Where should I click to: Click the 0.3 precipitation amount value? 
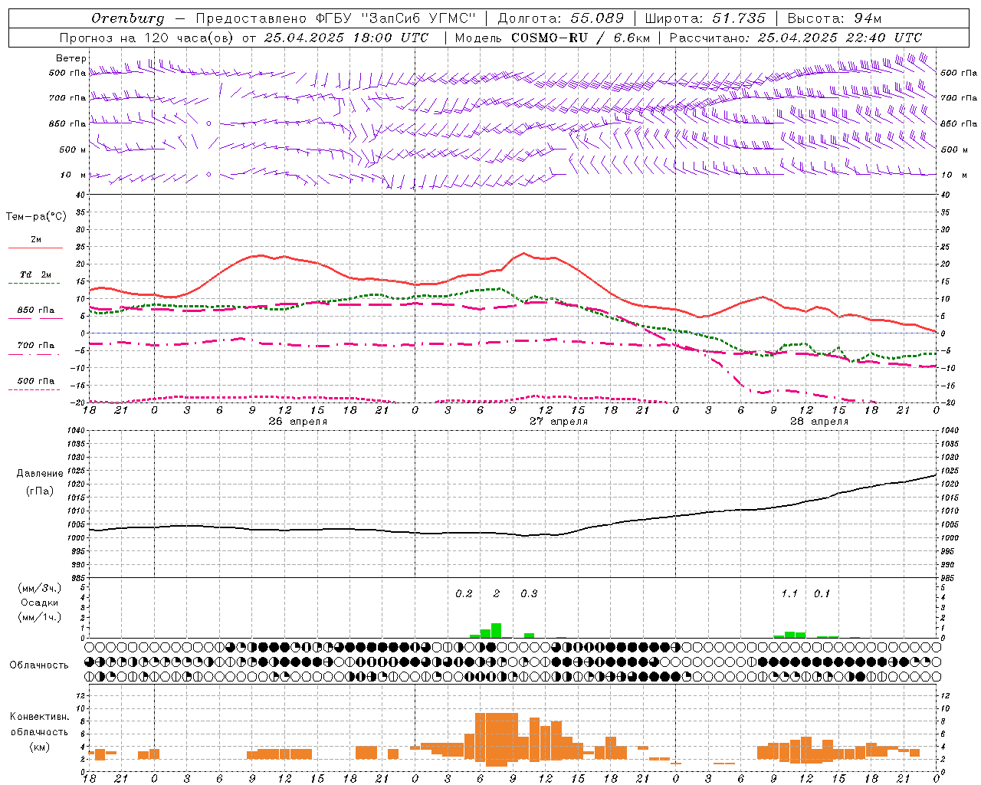click(x=529, y=594)
